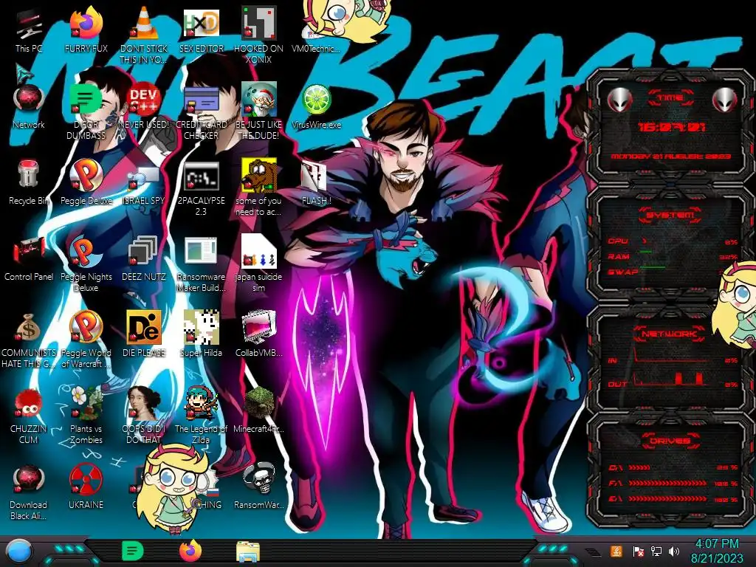
Task: Open the CREDIT CARD CHECKER shortcut
Action: 201,111
